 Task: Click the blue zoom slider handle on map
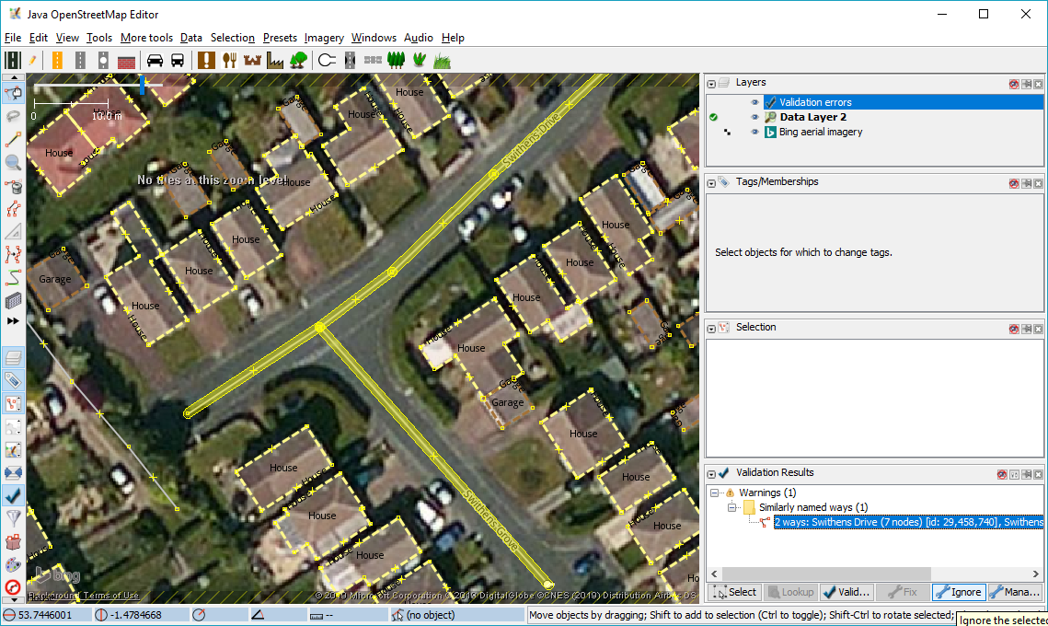click(142, 85)
